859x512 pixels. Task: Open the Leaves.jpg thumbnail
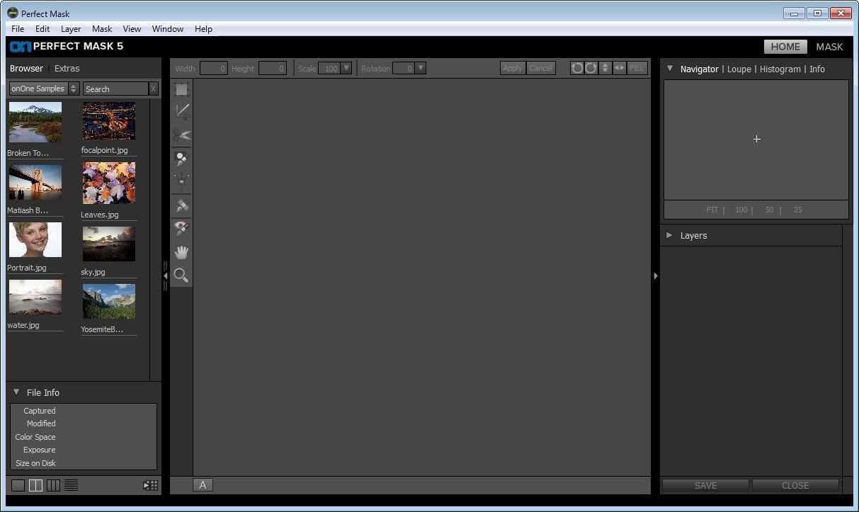108,183
